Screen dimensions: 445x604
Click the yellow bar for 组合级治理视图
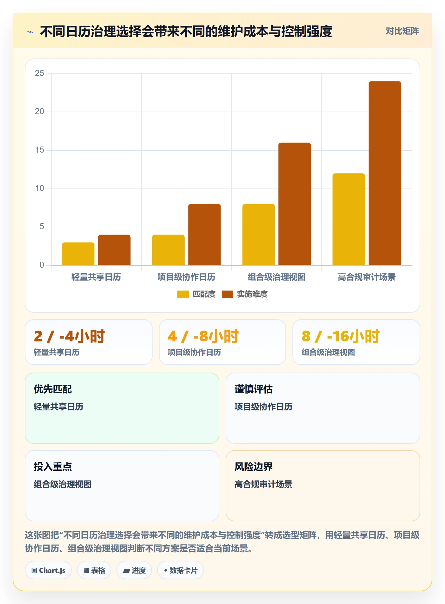click(258, 235)
